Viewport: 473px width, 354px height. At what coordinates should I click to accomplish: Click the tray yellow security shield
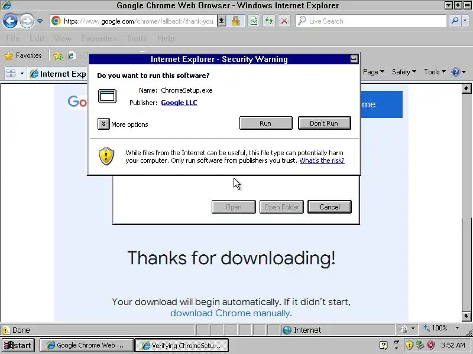(x=409, y=345)
